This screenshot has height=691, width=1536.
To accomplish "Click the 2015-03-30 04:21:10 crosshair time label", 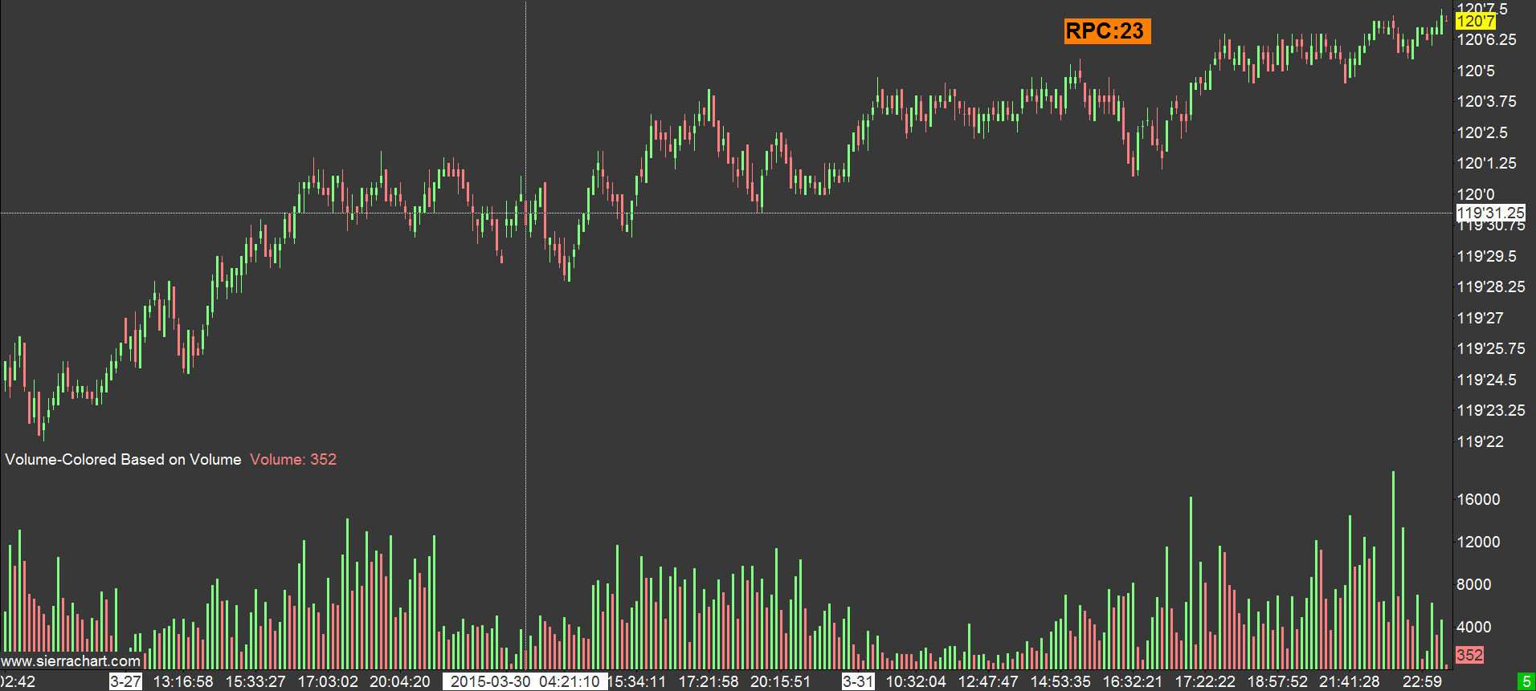I will click(x=525, y=681).
